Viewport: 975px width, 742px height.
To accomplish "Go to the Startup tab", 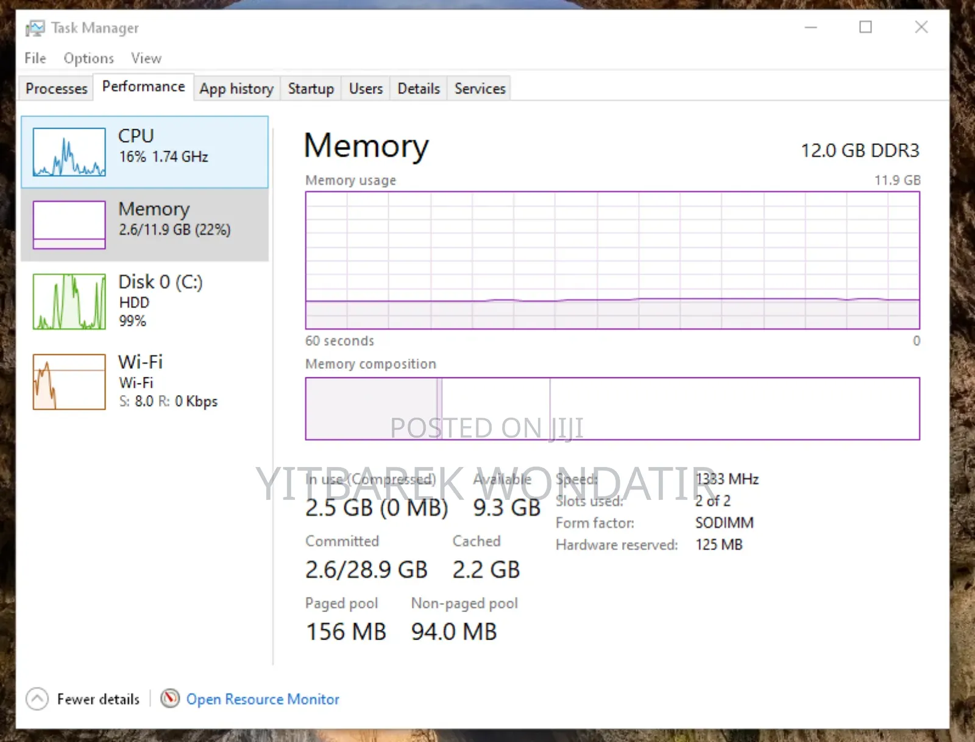I will tap(311, 88).
